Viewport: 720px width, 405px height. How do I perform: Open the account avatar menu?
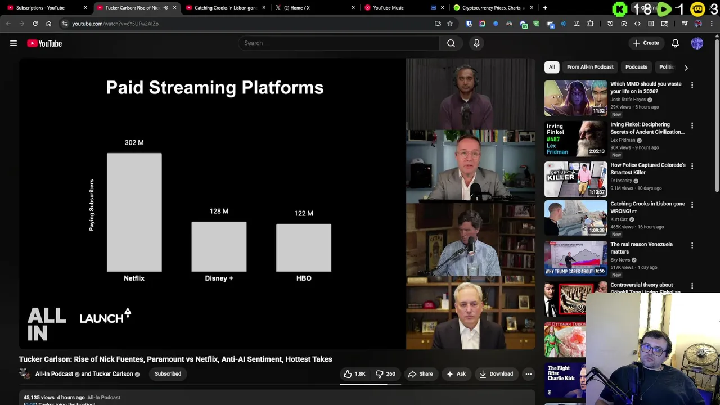[x=697, y=43]
